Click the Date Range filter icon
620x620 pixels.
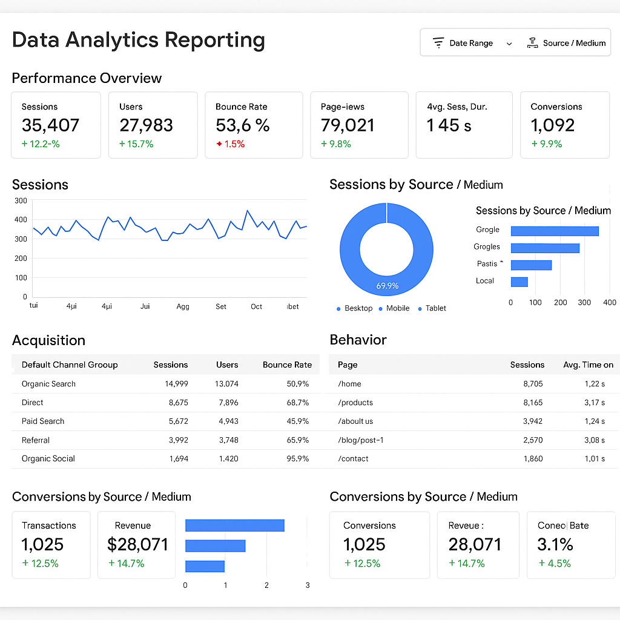point(438,43)
